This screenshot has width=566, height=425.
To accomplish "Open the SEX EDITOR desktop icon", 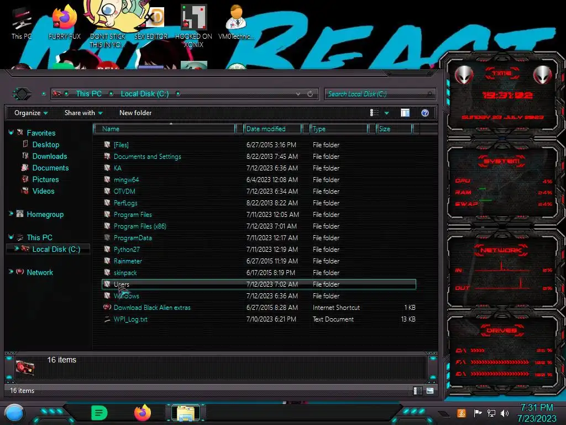I will coord(151,23).
